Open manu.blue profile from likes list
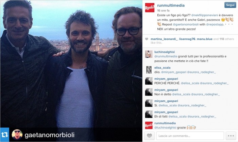The width and height of the screenshot is (238, 142). pos(204,39)
